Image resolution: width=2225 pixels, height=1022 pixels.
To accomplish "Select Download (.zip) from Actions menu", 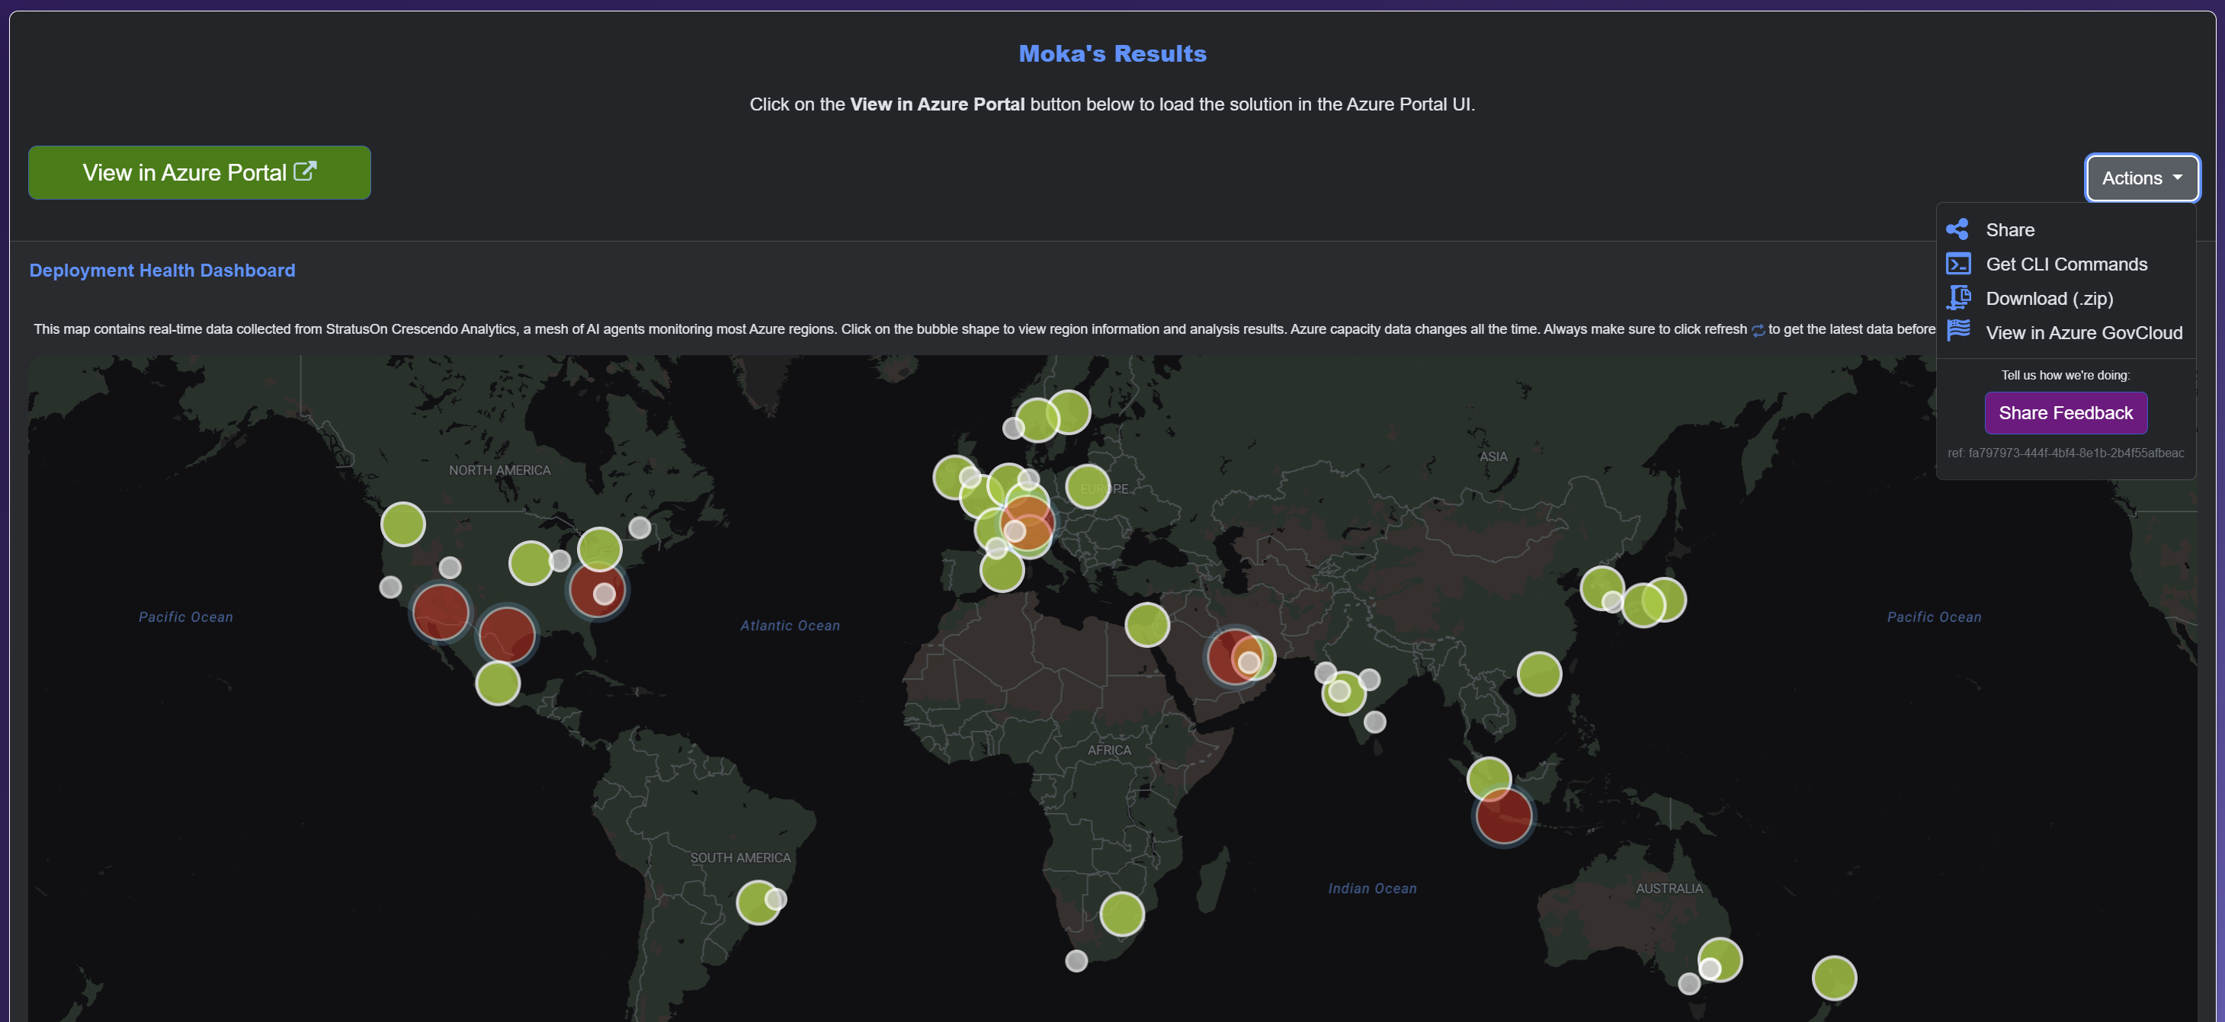I will coord(2050,297).
